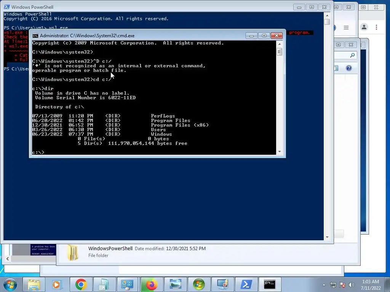The height and width of the screenshot is (292, 390).
Task: Close the Firefox window behind PowerShell
Action: coord(349,7)
